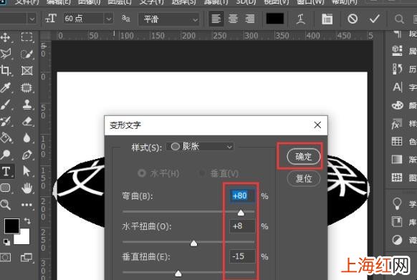Click the 水平扭曲 slider handle
This screenshot has width=417, height=280.
tap(193, 243)
